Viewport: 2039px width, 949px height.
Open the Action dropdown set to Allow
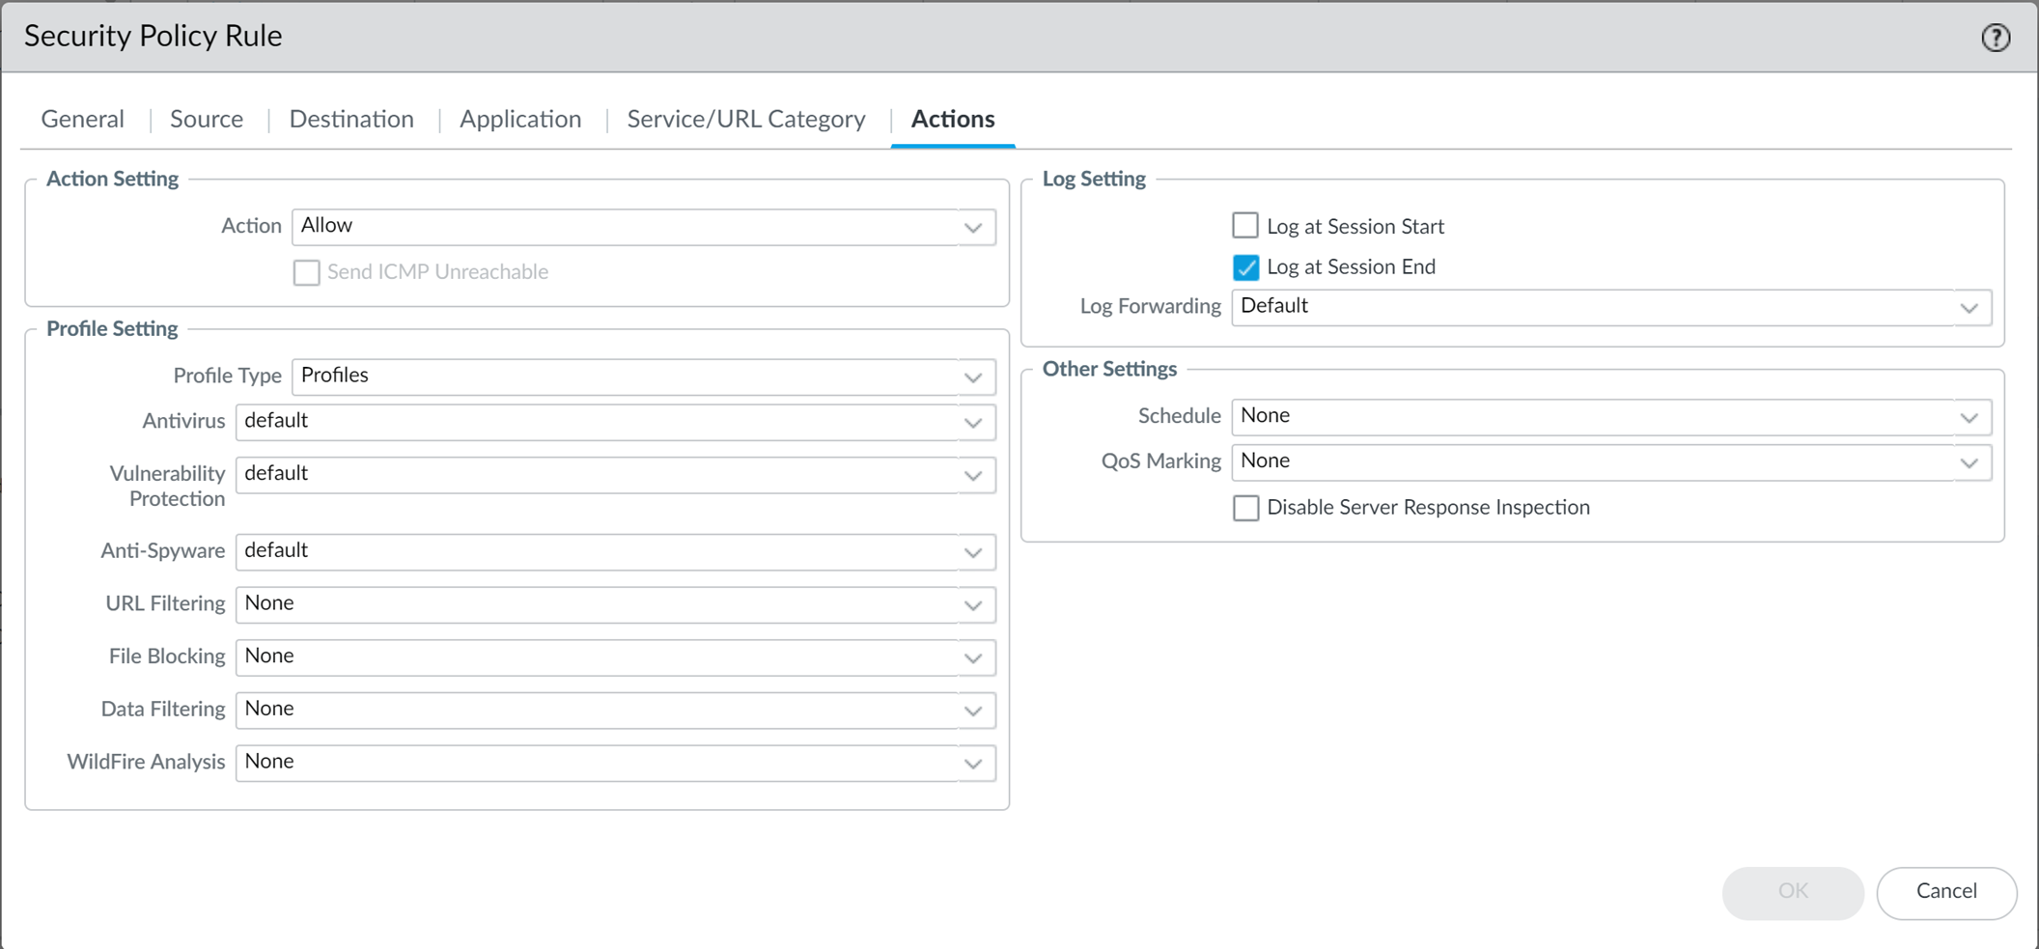pos(644,227)
